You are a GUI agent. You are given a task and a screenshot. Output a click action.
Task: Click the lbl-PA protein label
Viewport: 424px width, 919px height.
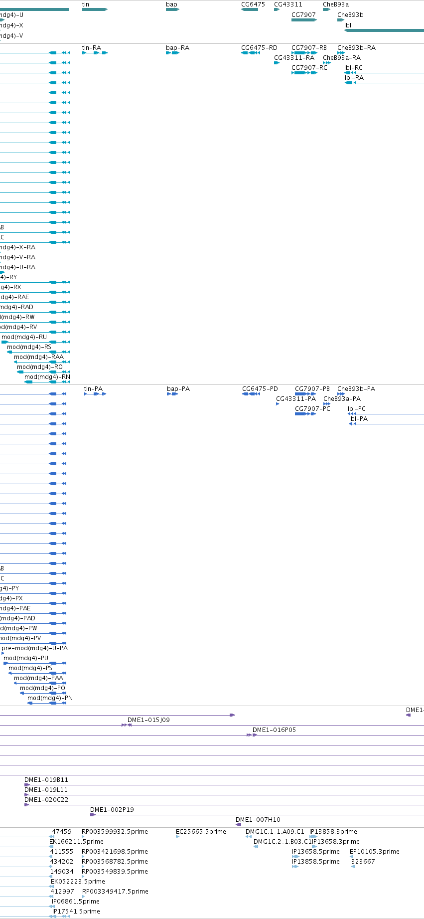pos(358,419)
